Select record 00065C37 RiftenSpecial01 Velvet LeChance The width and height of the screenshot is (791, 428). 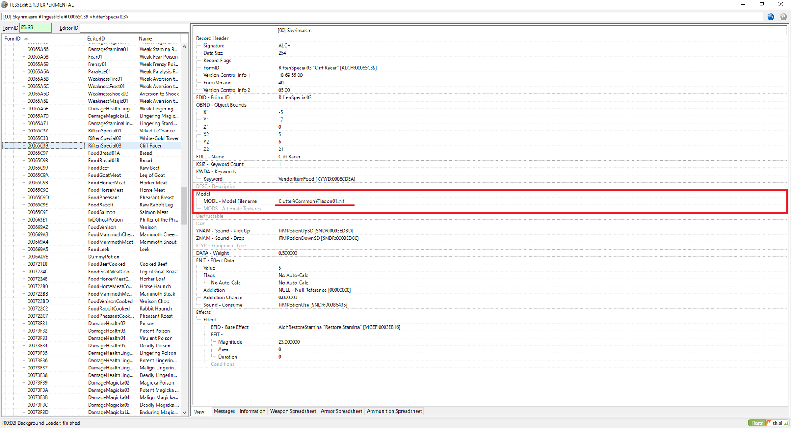click(92, 131)
